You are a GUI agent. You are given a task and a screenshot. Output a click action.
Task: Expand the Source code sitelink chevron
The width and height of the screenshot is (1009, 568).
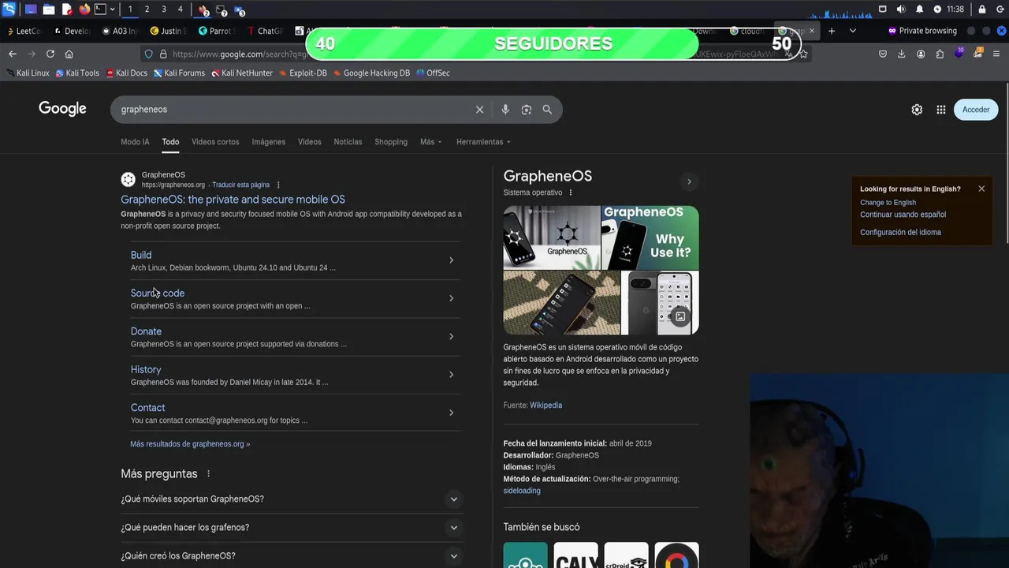pos(451,298)
